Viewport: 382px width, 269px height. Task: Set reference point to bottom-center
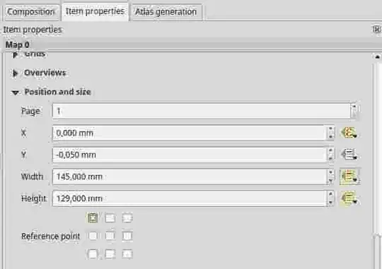tap(110, 254)
